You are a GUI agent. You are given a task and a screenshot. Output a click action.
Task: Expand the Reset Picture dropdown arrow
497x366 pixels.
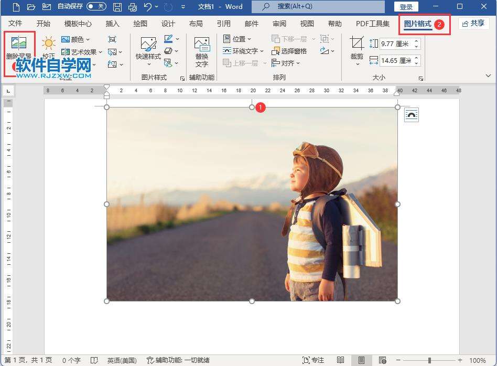point(122,64)
